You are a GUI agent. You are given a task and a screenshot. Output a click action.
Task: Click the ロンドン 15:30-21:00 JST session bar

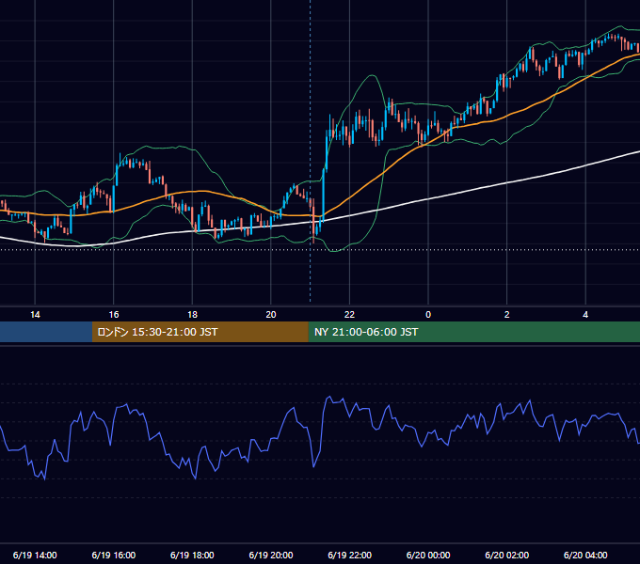[200, 332]
